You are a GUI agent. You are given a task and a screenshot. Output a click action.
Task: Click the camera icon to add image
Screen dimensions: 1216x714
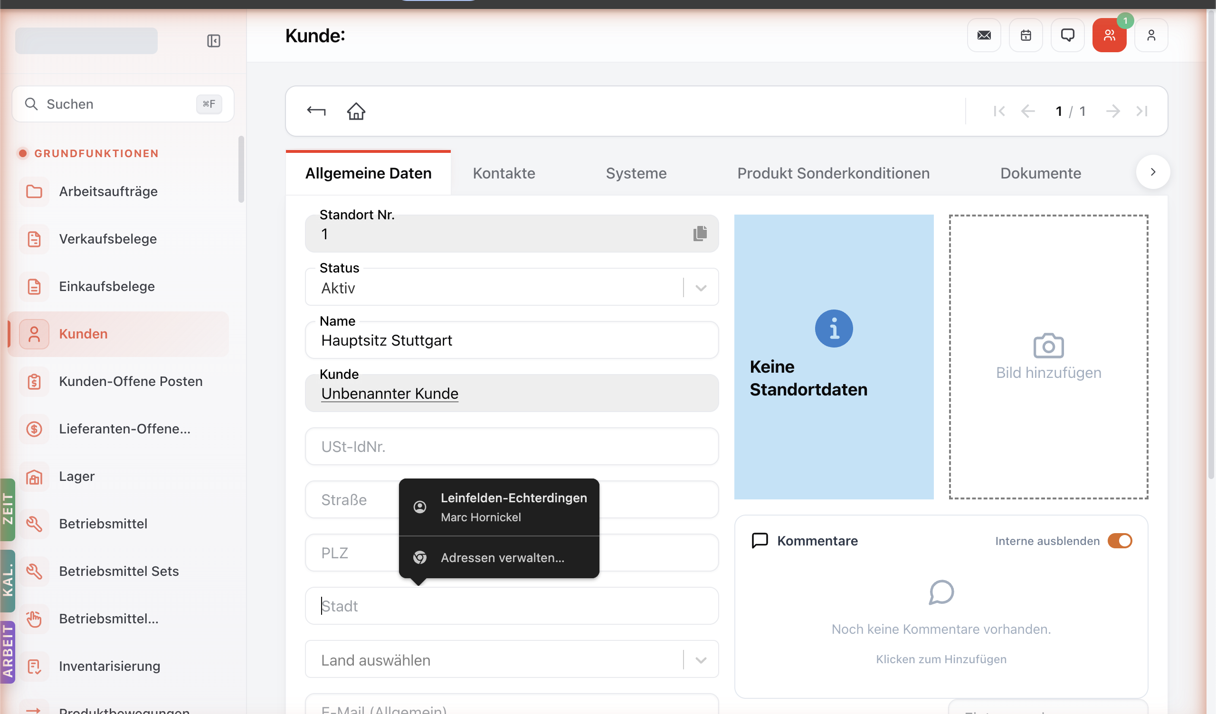coord(1048,346)
